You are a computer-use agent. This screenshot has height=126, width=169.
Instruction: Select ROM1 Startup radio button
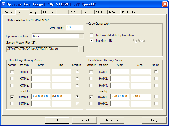click(77, 72)
